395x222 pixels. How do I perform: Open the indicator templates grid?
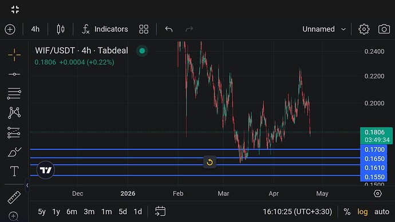click(144, 29)
